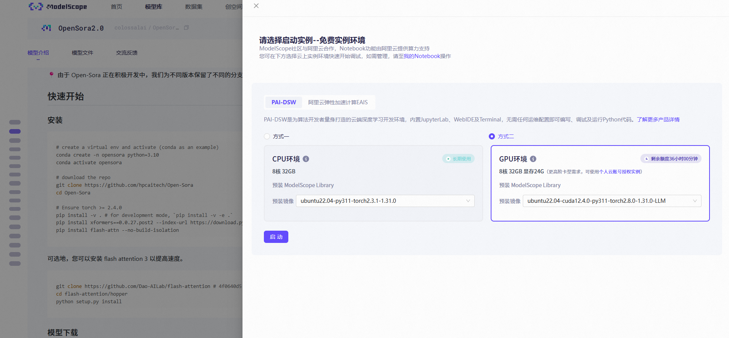Screen dimensions: 729x338
Task: Click the 长期使用 badge icon
Action: [x=448, y=159]
